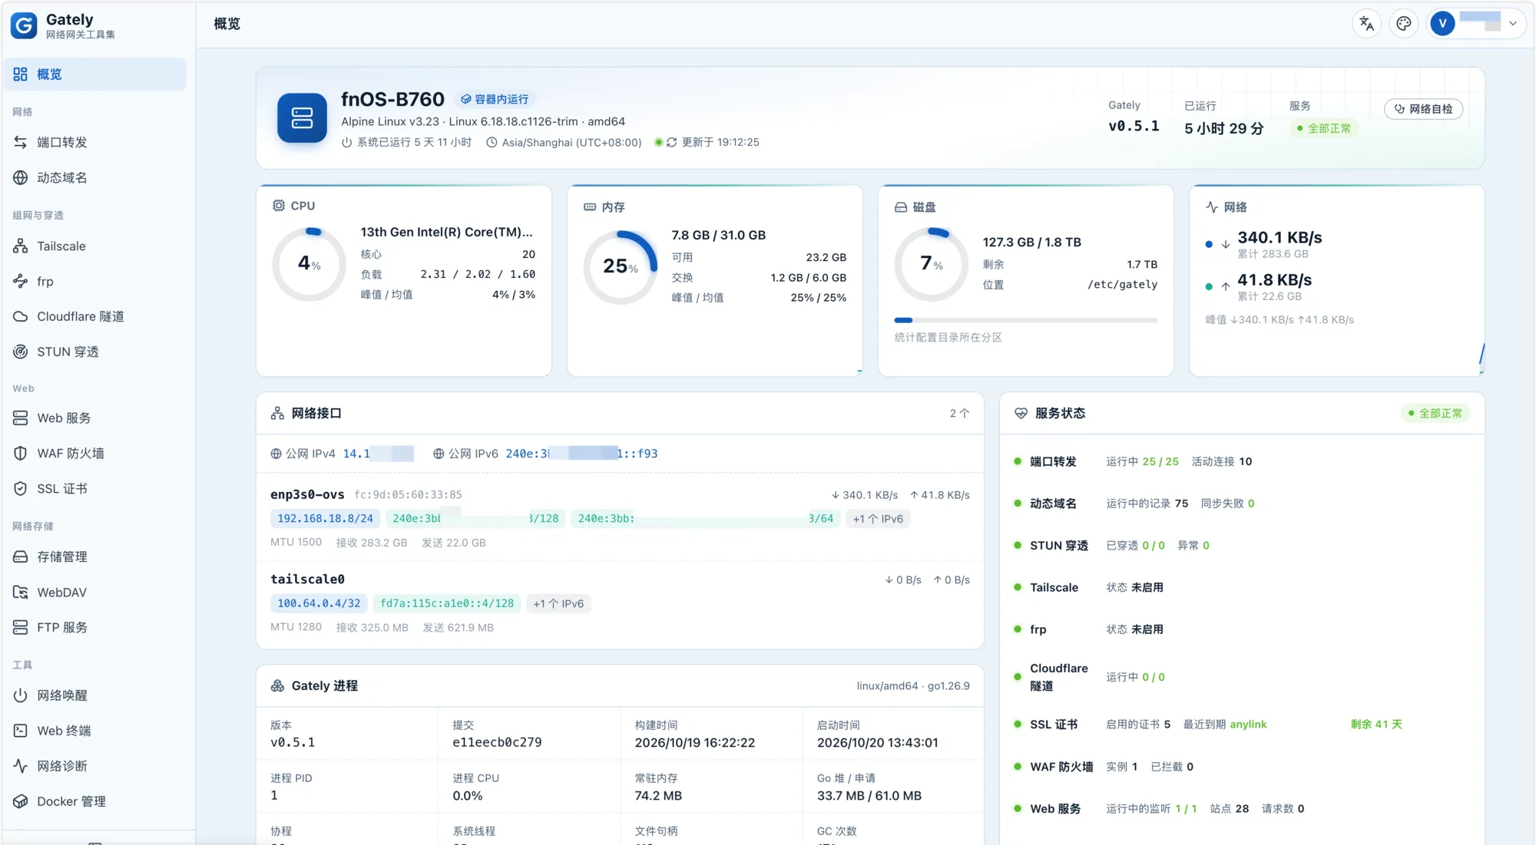
Task: Expand the +1 个 IPv6 tag on tailscale0
Action: [x=558, y=604]
